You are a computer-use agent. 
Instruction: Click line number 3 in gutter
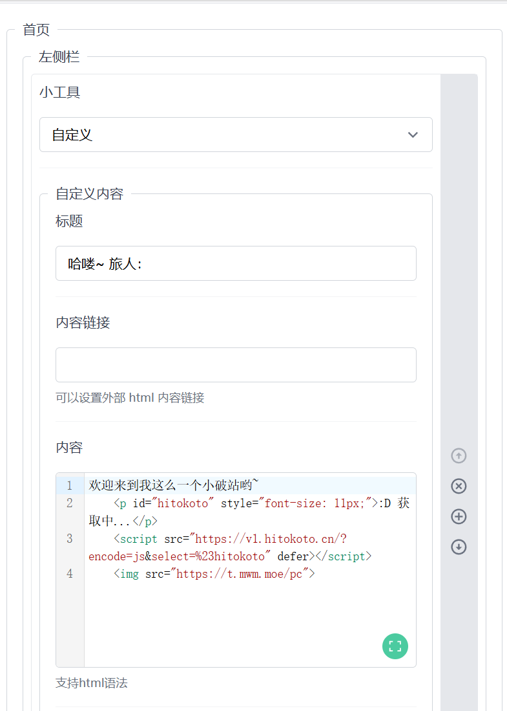[70, 538]
